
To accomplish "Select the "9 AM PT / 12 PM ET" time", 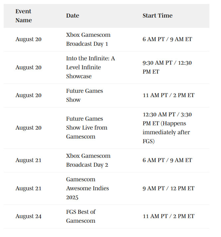I will (169, 188).
